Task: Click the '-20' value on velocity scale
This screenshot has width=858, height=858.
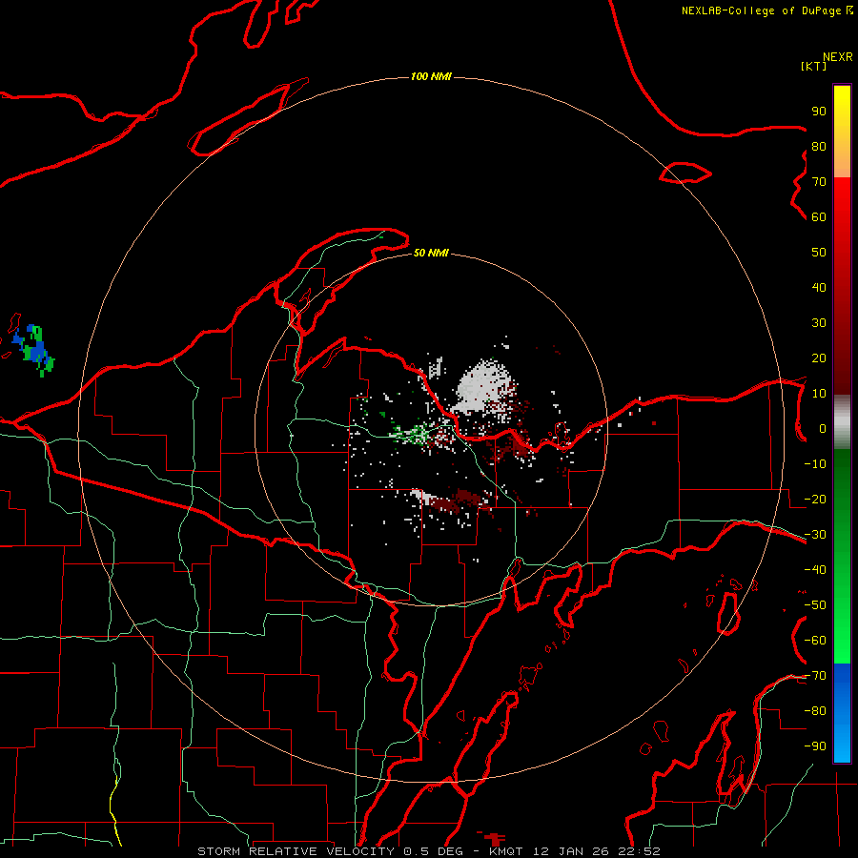Action: pos(815,499)
